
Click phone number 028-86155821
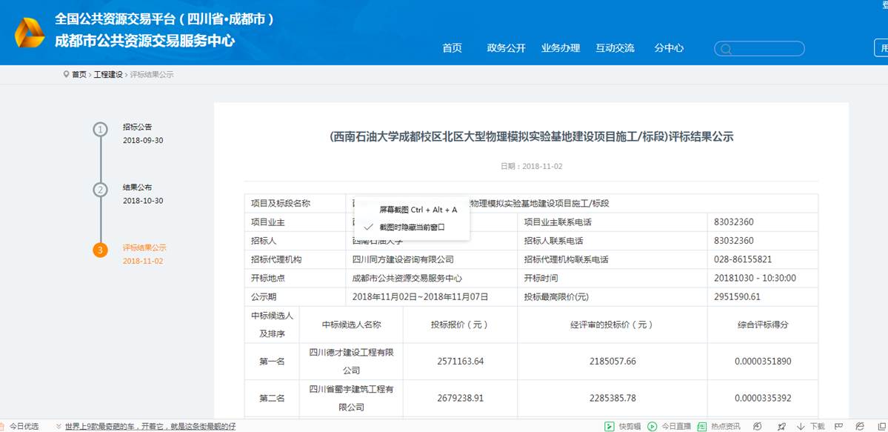click(x=743, y=259)
